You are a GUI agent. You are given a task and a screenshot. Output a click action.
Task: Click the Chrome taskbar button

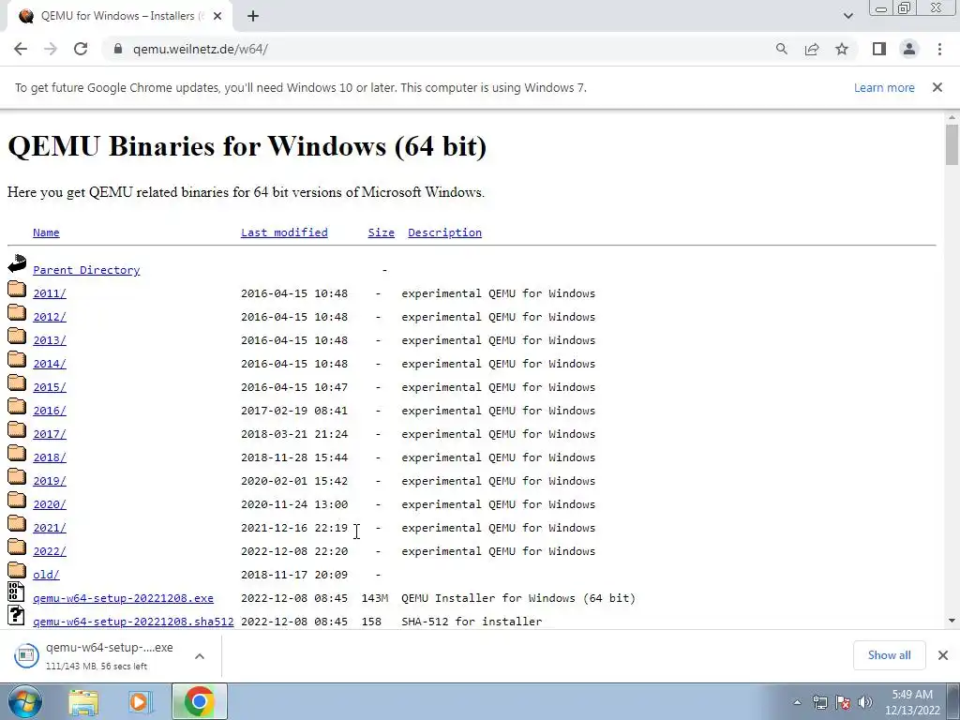[200, 701]
